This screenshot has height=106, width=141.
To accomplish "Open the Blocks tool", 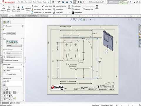I will [x=69, y=7].
